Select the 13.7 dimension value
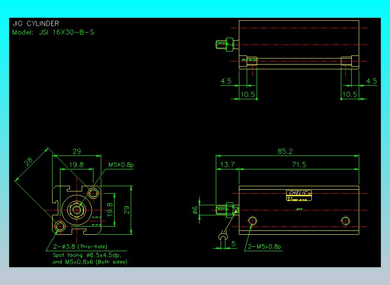390x285 pixels. 227,165
